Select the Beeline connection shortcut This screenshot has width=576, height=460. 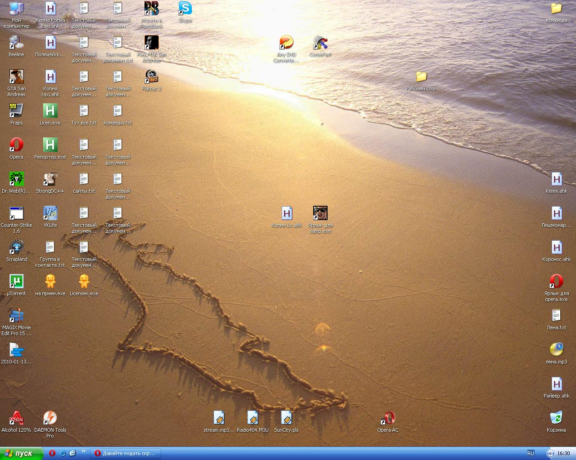coord(16,46)
